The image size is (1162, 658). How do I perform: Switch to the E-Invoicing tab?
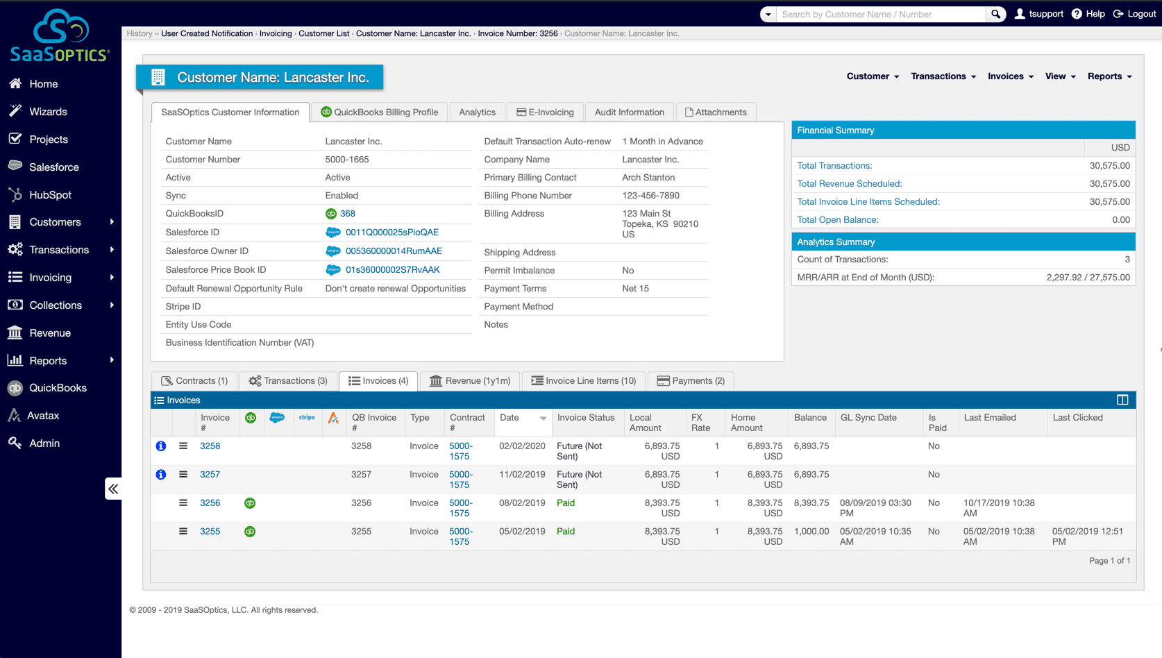pos(545,112)
